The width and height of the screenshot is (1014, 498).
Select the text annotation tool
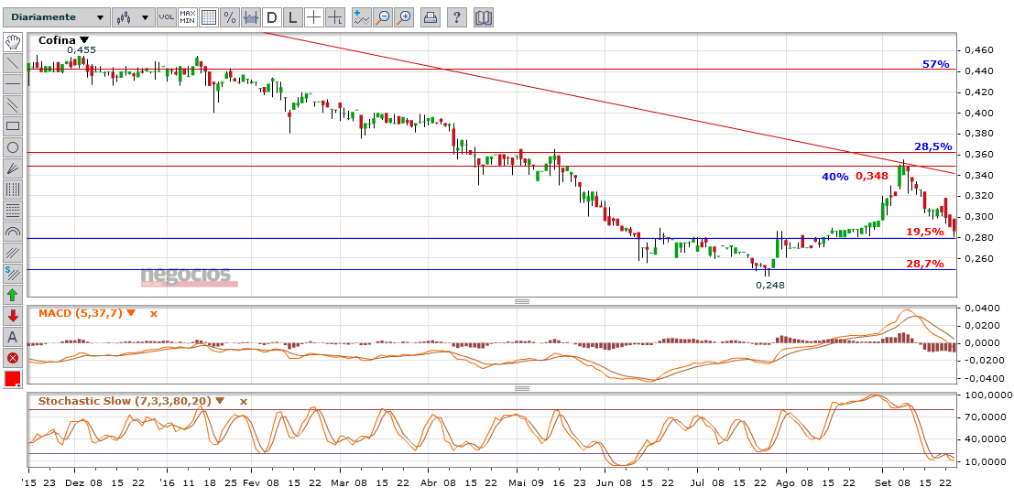[x=13, y=337]
